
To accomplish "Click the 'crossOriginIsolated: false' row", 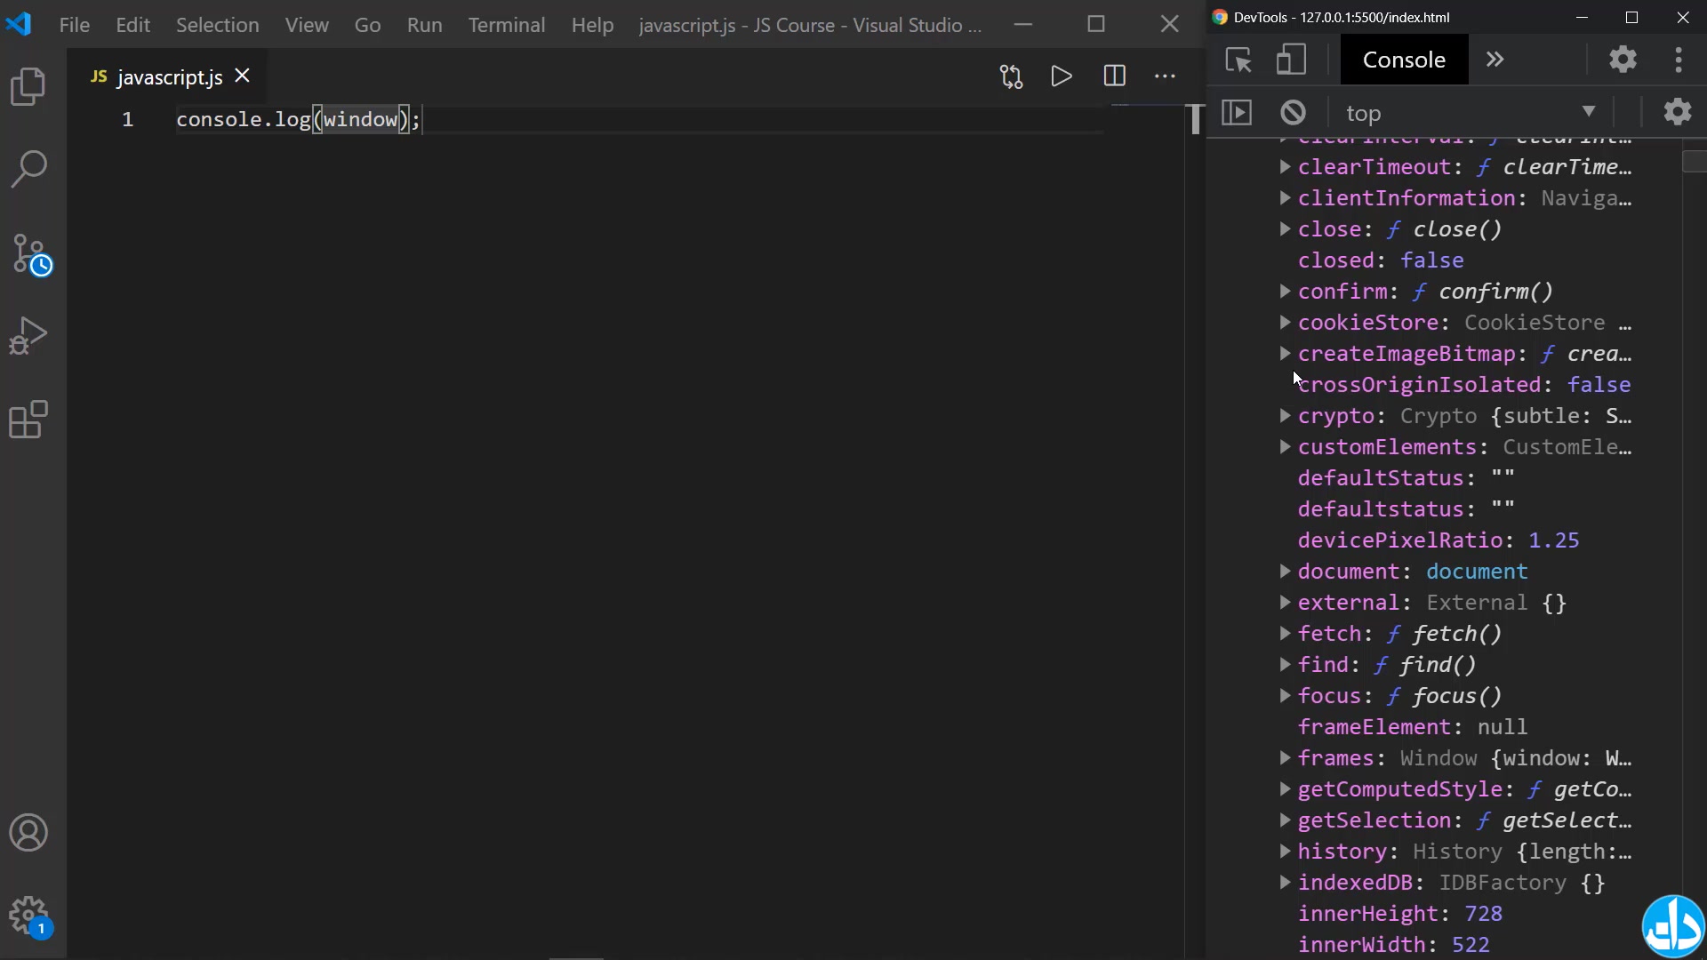I will (1464, 385).
